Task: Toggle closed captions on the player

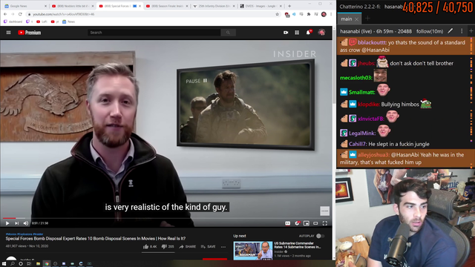Action: tap(287, 223)
